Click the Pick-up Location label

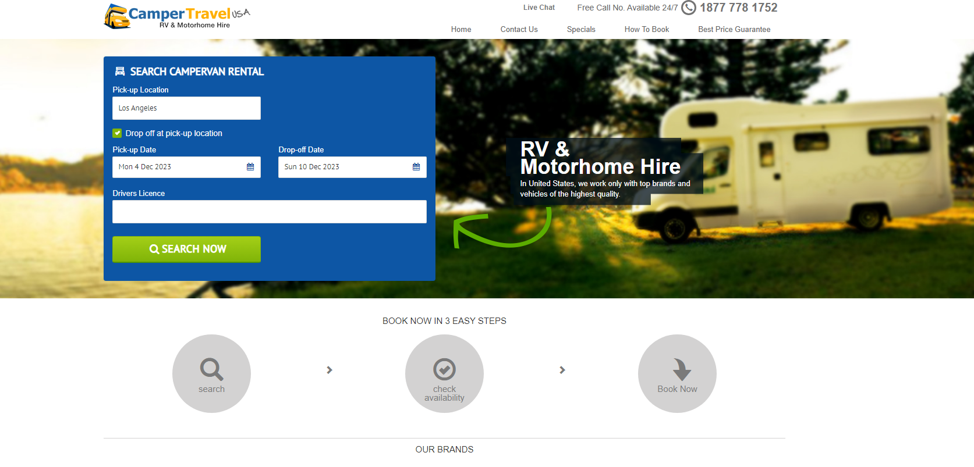[140, 90]
